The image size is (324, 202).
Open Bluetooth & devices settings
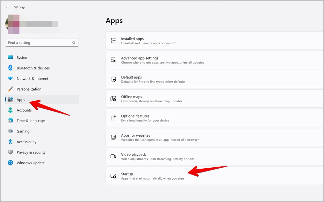pyautogui.click(x=42, y=68)
